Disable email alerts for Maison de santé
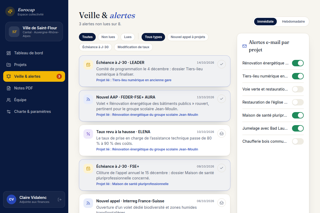The height and width of the screenshot is (213, 320). click(x=298, y=115)
